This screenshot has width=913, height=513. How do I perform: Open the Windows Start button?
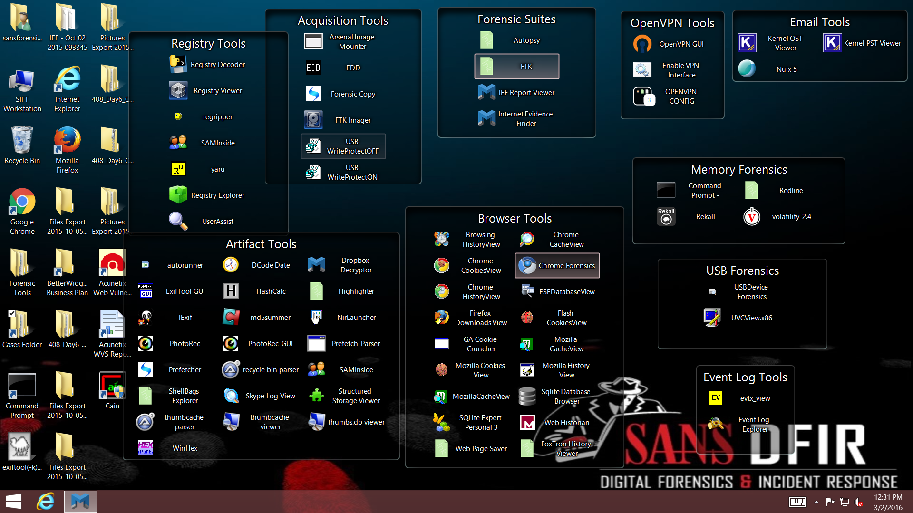coord(14,502)
